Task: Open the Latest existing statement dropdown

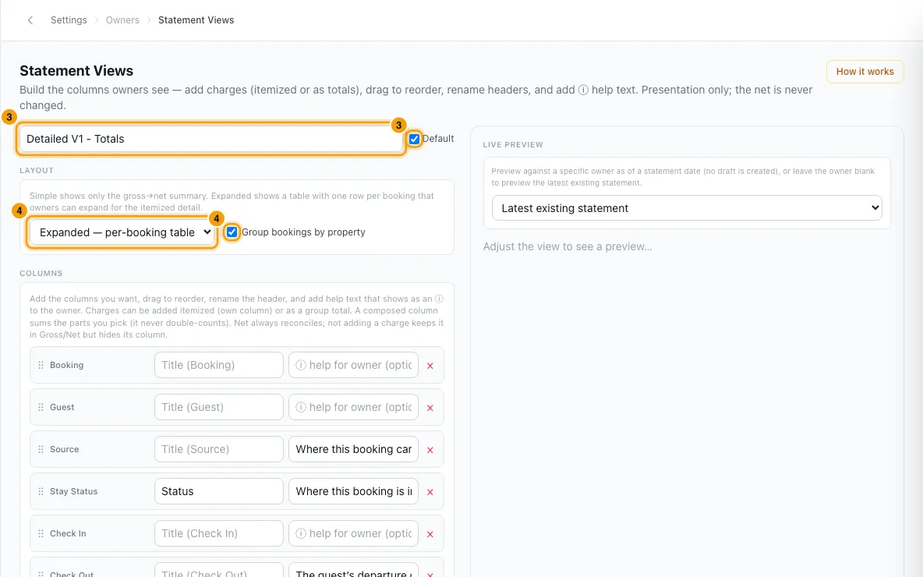Action: click(686, 208)
